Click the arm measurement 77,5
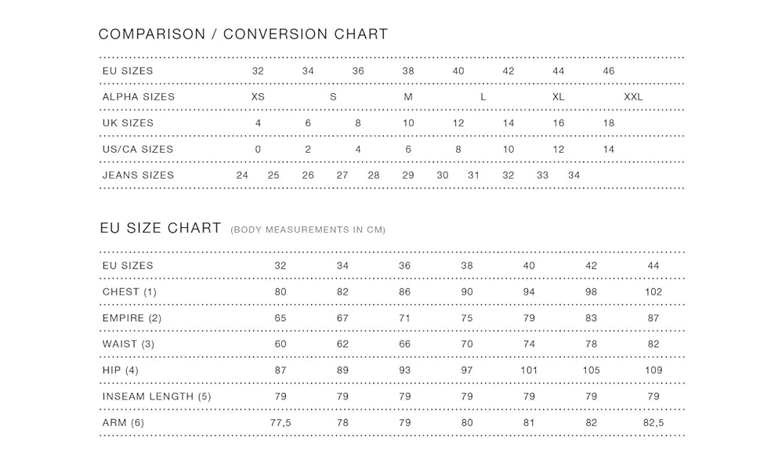 coord(280,423)
